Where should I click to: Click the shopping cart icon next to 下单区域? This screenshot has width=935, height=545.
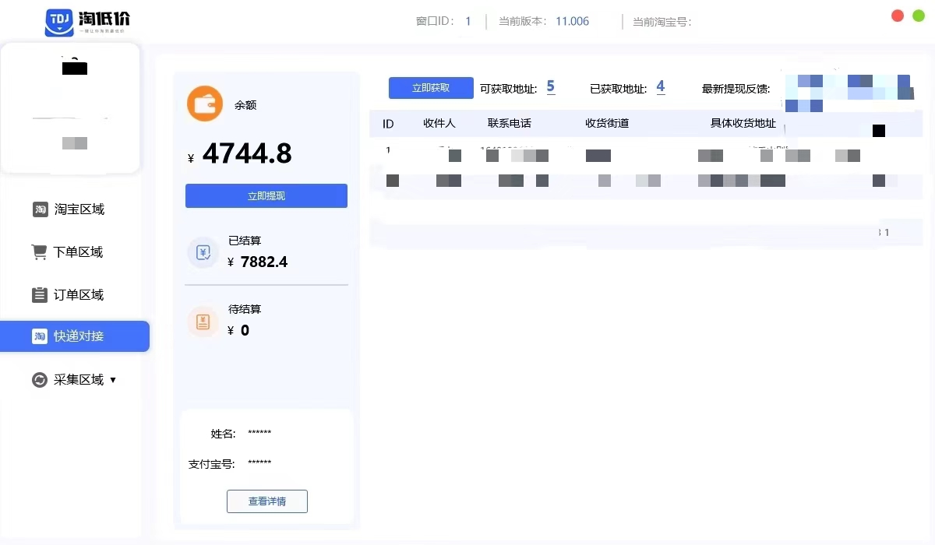(39, 251)
